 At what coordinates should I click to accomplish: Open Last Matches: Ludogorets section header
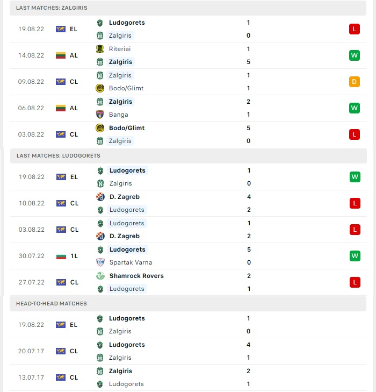(189, 156)
